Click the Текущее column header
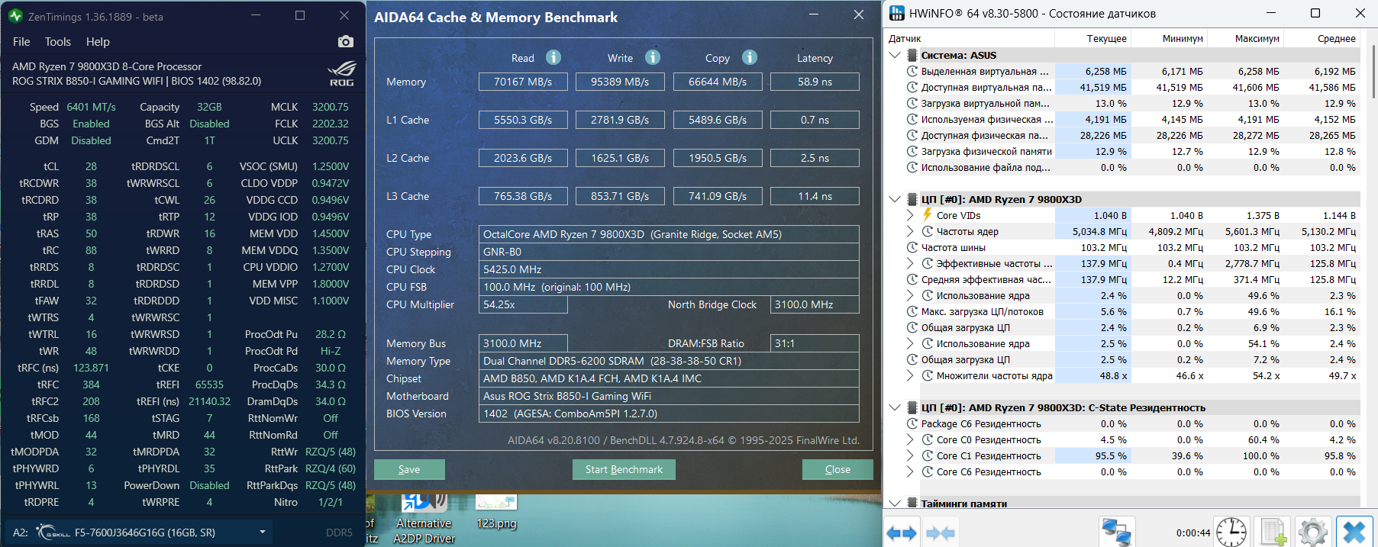Viewport: 1378px width, 547px height. pyautogui.click(x=1093, y=38)
